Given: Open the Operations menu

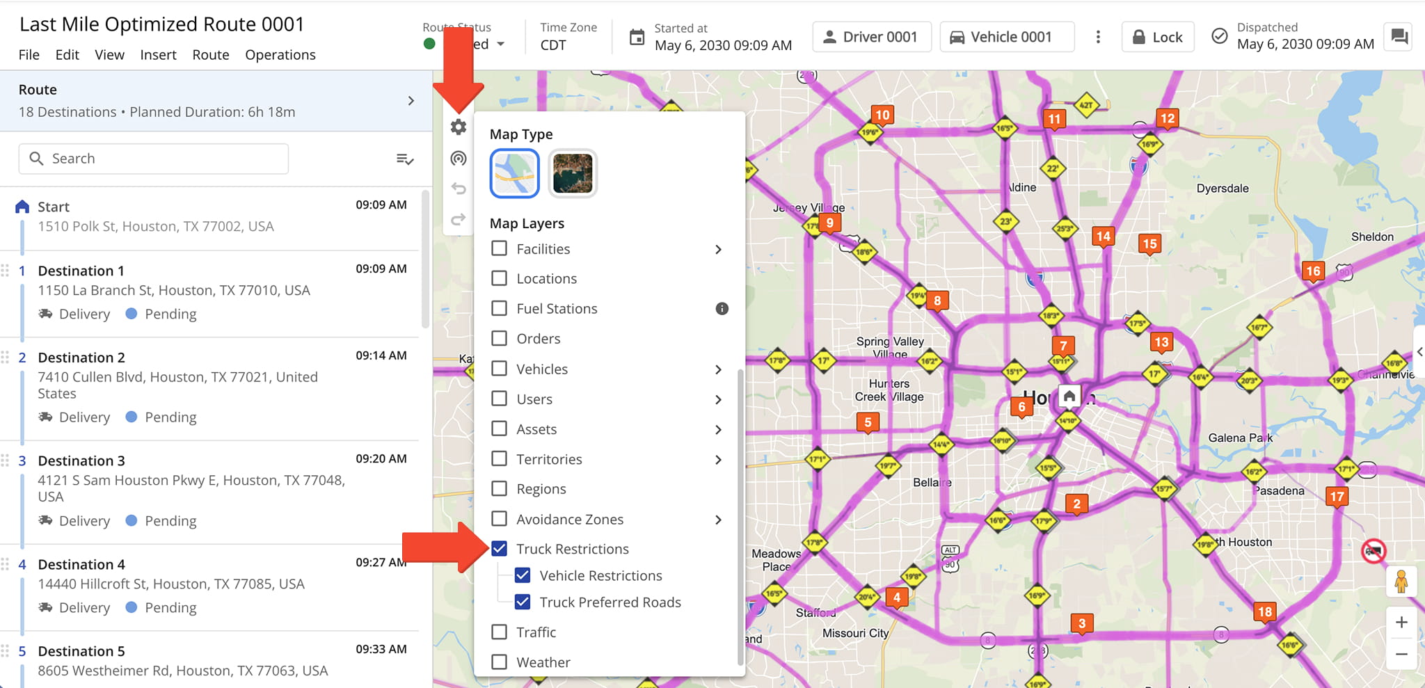Looking at the screenshot, I should (280, 55).
